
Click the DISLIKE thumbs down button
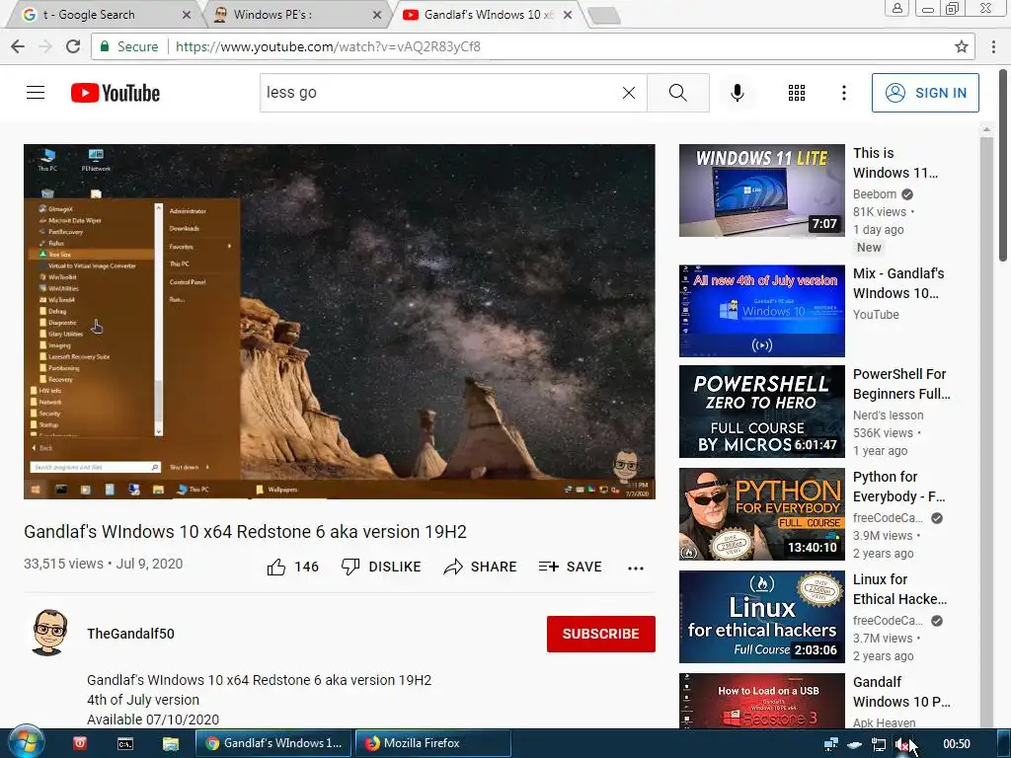(x=380, y=568)
